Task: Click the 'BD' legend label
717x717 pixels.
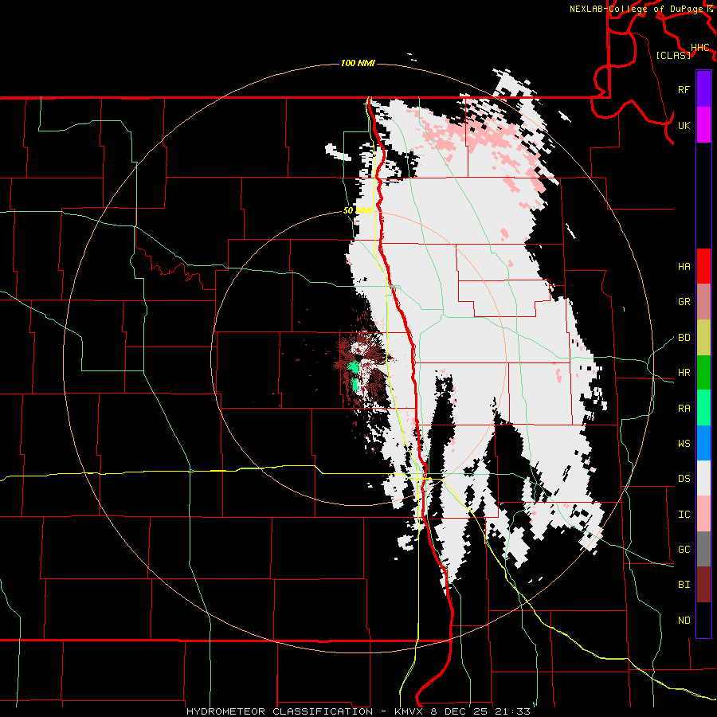Action: pyautogui.click(x=684, y=338)
